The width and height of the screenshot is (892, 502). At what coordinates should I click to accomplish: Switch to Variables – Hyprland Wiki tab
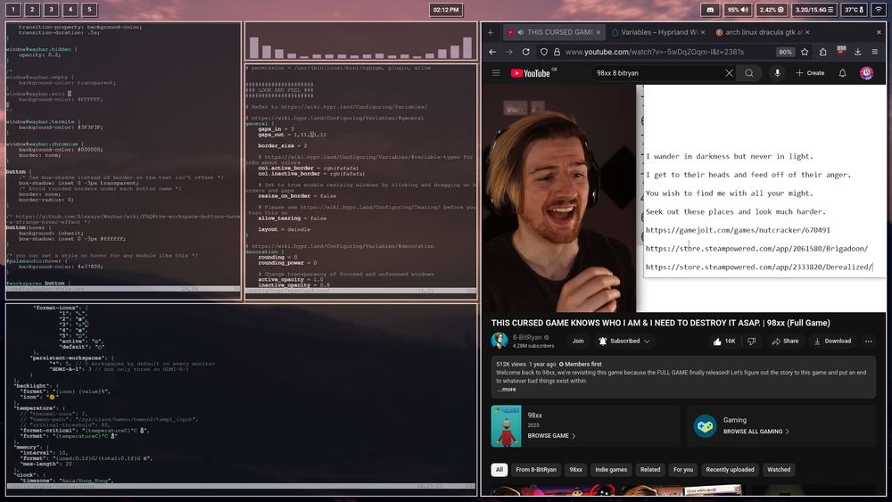[x=657, y=32]
